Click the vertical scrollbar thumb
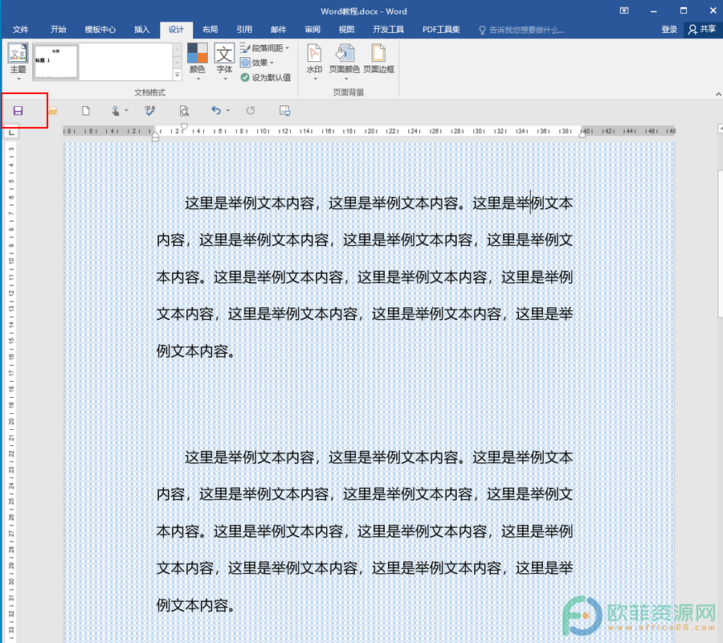The height and width of the screenshot is (643, 723). (x=721, y=244)
